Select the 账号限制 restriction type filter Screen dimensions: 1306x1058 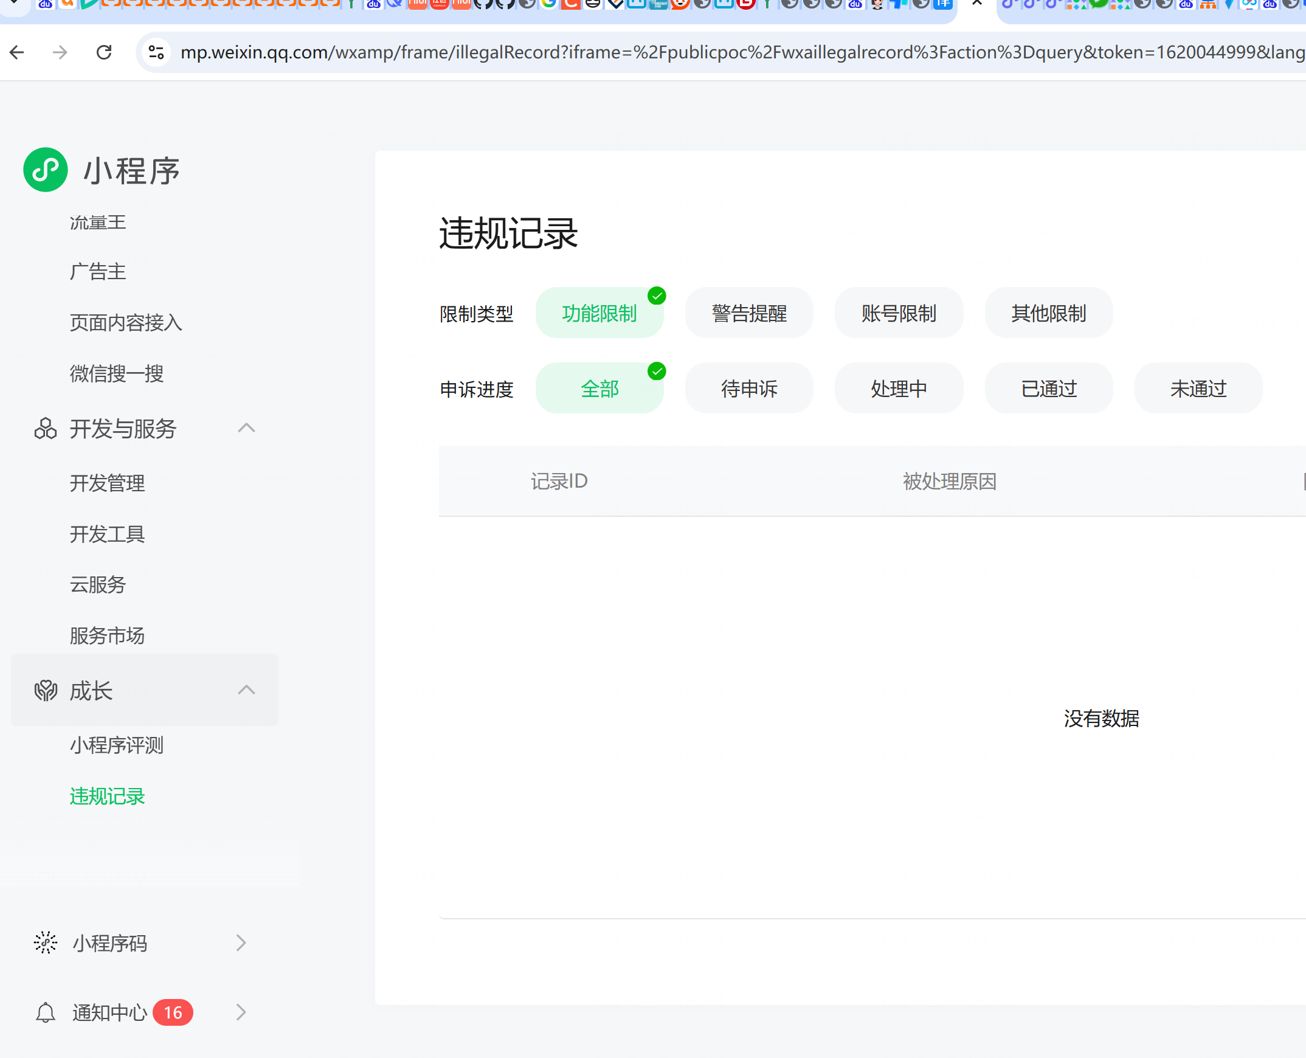(x=898, y=313)
